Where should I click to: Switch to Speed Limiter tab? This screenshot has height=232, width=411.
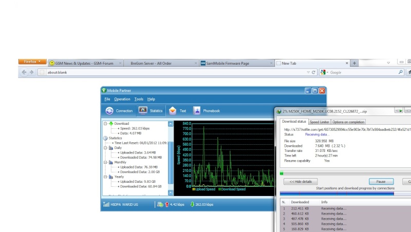pos(319,122)
